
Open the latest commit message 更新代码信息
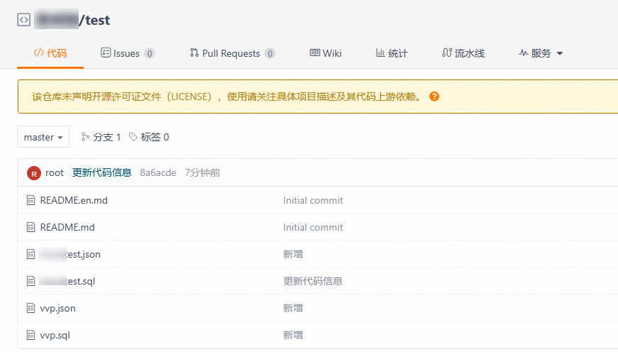pos(101,173)
